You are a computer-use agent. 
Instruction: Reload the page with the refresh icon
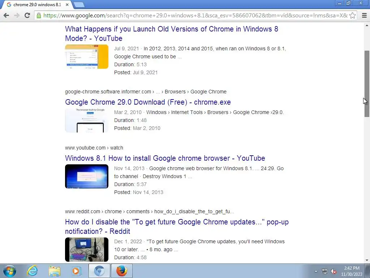(x=27, y=15)
